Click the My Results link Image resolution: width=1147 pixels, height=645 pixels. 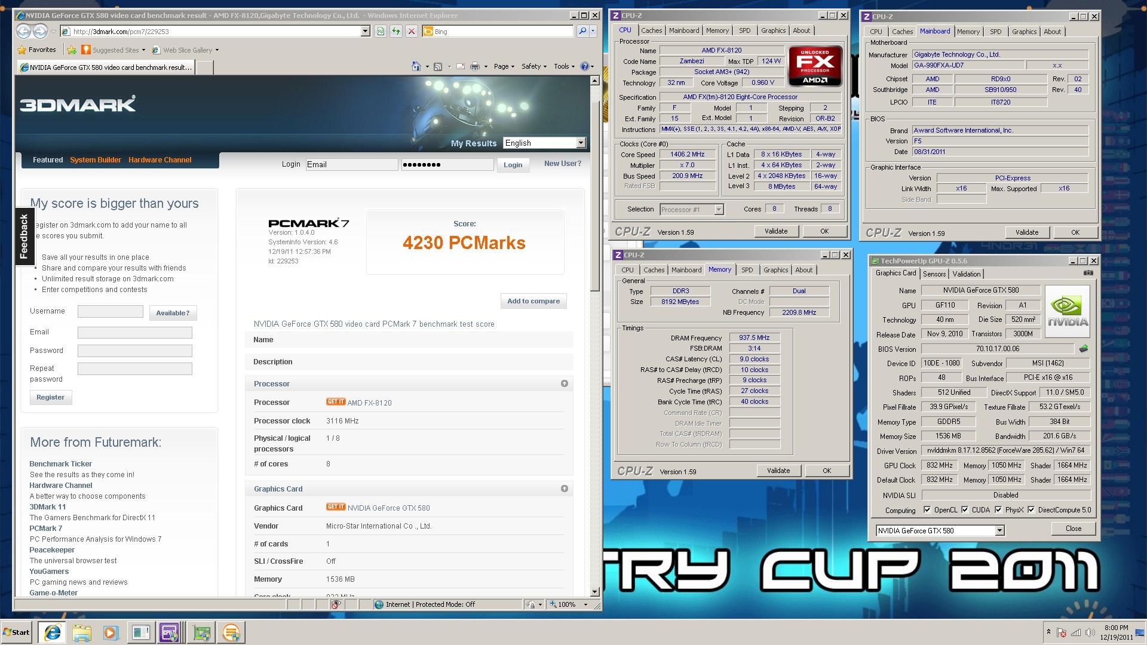click(474, 143)
